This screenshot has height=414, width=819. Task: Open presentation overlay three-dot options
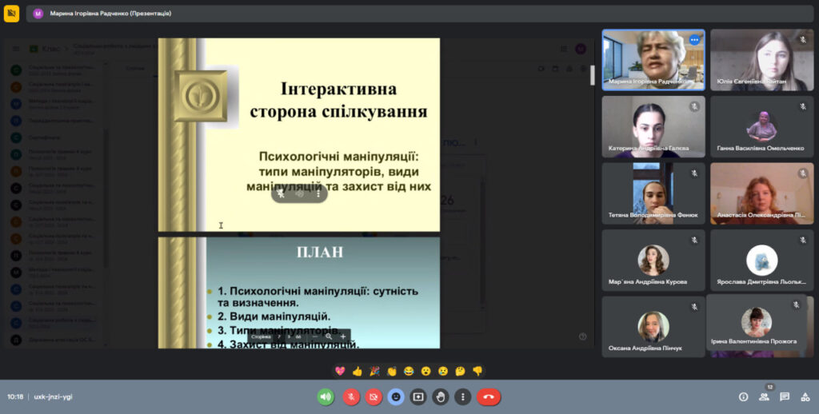(x=318, y=193)
